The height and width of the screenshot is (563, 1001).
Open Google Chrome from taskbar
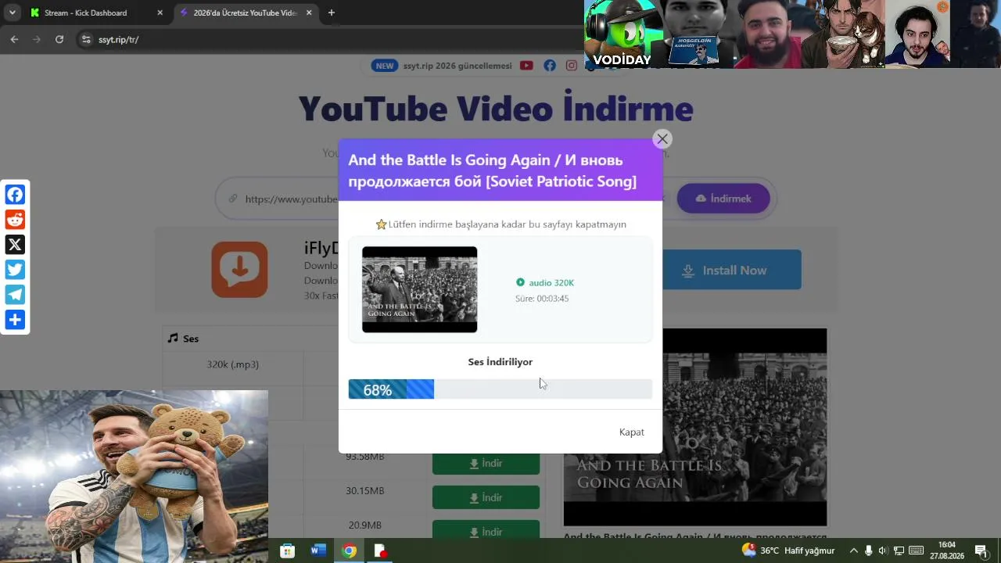(x=349, y=550)
